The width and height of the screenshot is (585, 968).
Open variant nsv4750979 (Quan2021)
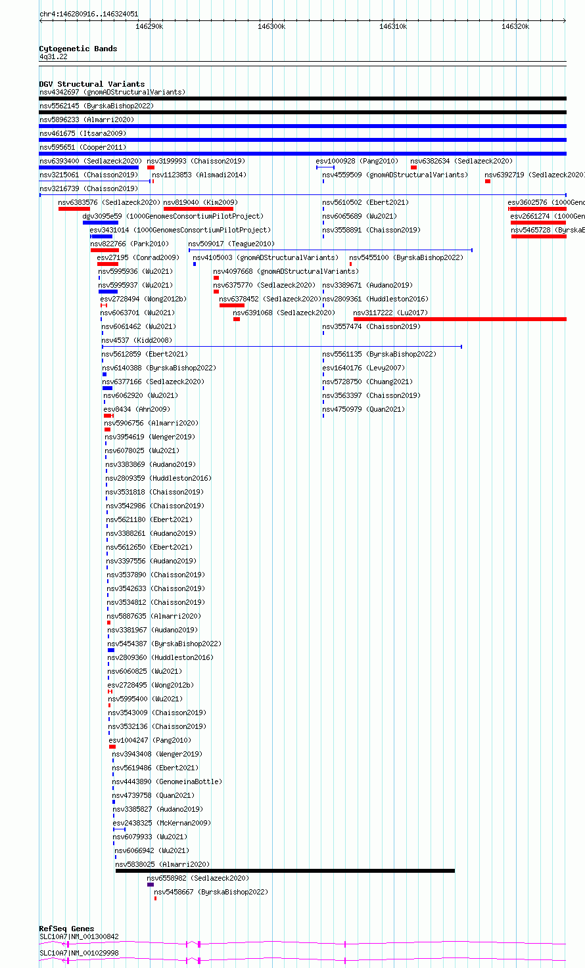tap(363, 409)
